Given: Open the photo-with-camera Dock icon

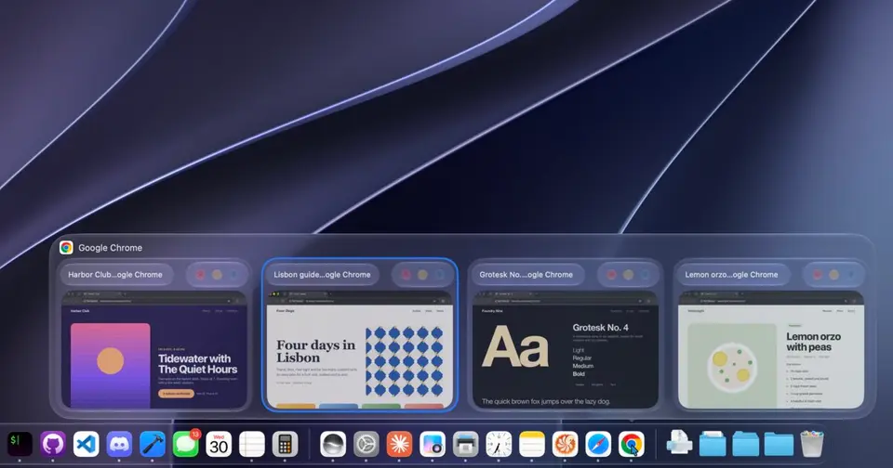Looking at the screenshot, I should (433, 444).
